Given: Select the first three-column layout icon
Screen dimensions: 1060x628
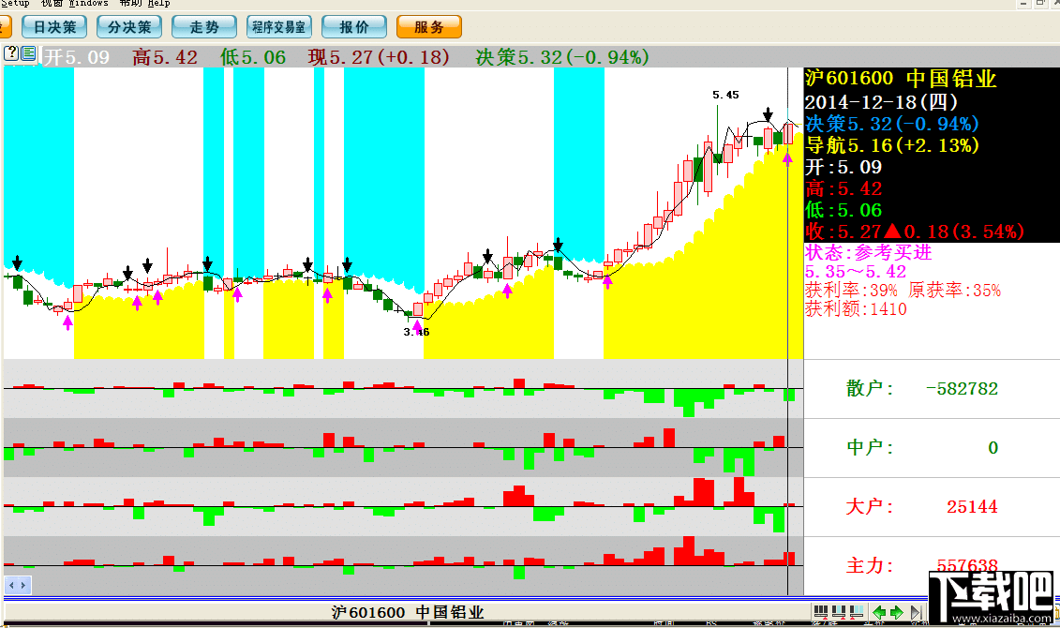Looking at the screenshot, I should (821, 612).
